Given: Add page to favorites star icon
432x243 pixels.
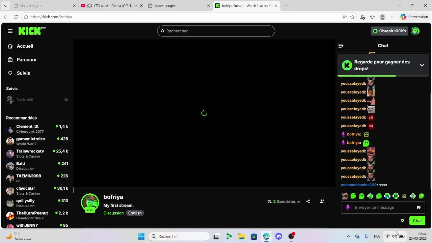Looking at the screenshot, I should pyautogui.click(x=352, y=17).
